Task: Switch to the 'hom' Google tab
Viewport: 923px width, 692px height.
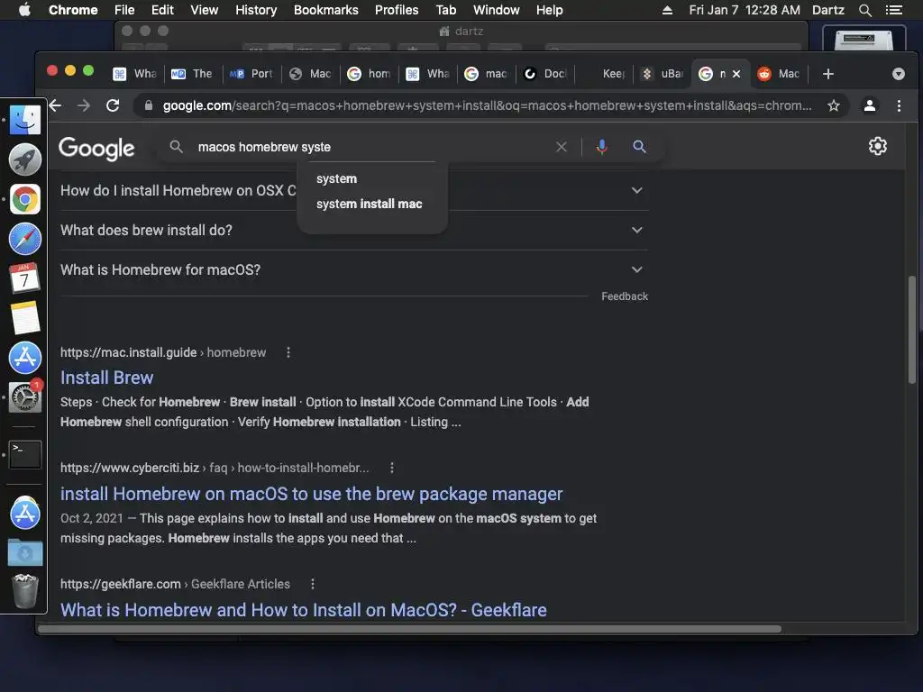Action: pyautogui.click(x=369, y=74)
